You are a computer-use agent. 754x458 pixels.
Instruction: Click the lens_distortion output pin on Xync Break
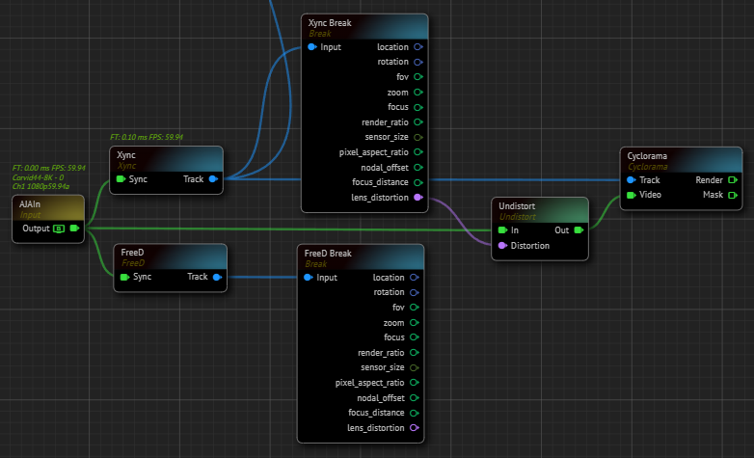pos(417,197)
